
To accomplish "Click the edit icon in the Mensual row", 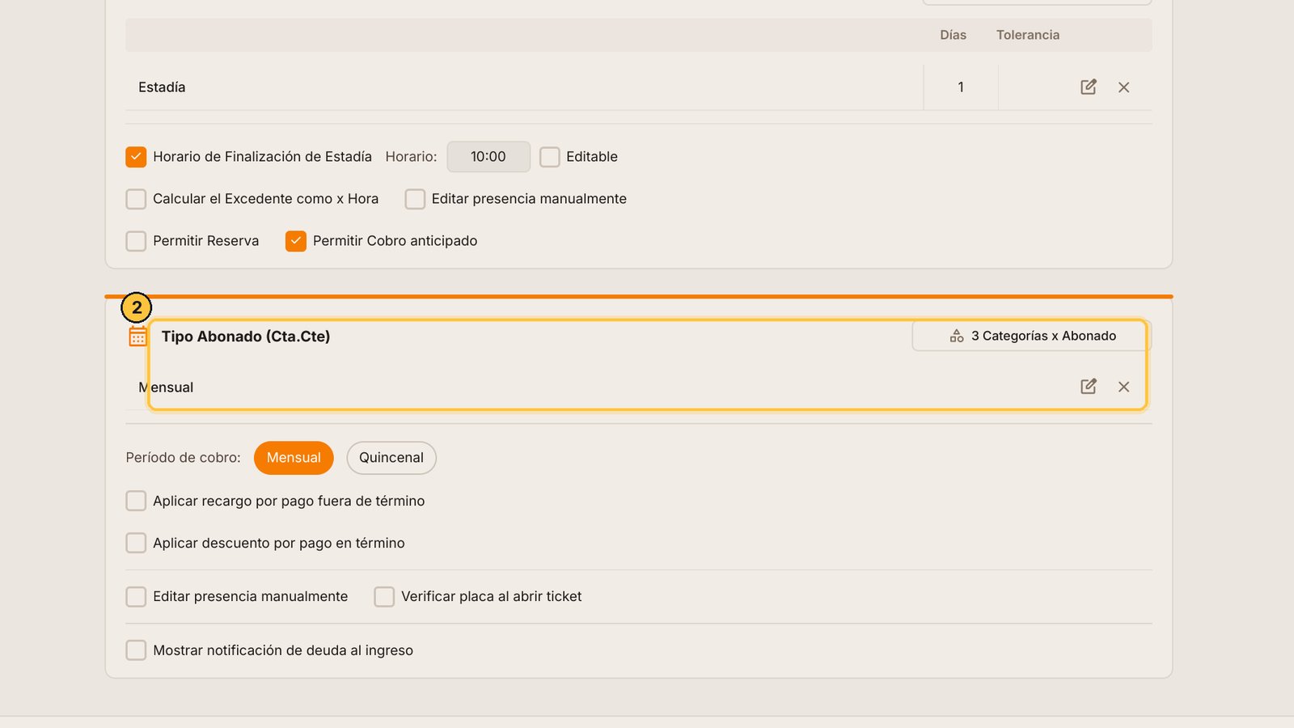I will (x=1089, y=386).
